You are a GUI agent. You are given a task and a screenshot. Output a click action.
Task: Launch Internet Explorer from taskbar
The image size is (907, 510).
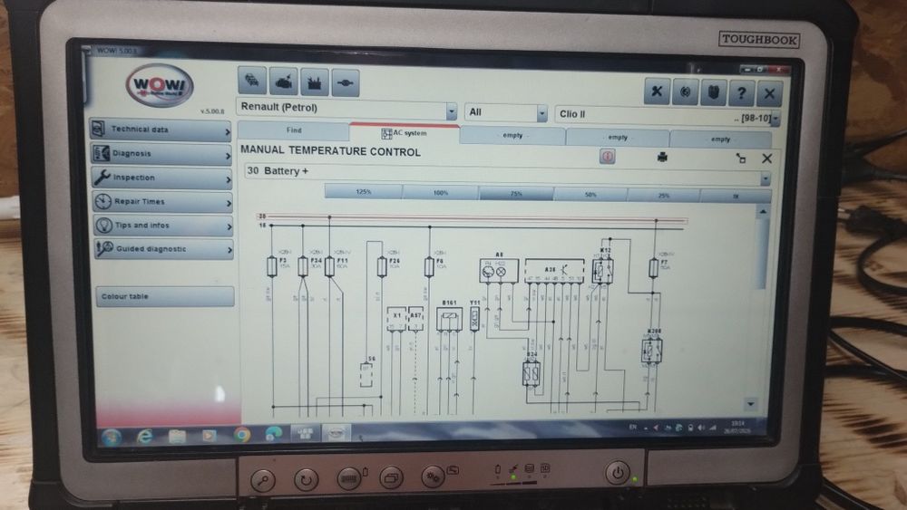coord(144,436)
